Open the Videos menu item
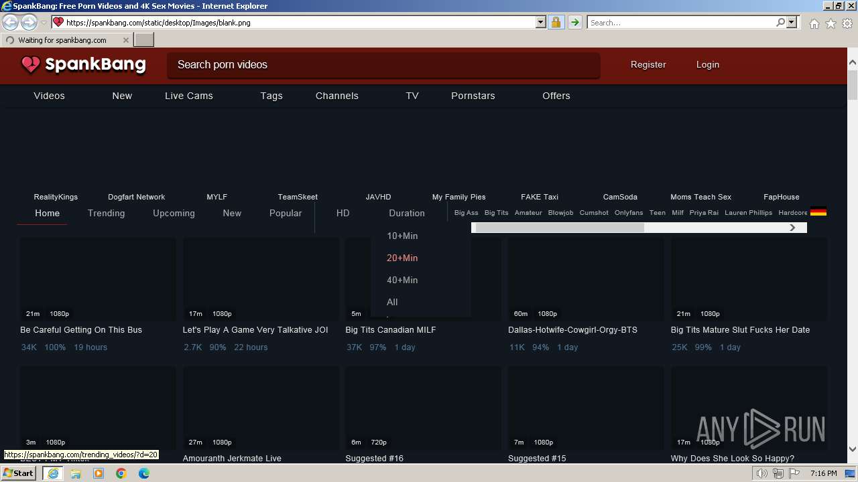The width and height of the screenshot is (858, 482). point(50,96)
